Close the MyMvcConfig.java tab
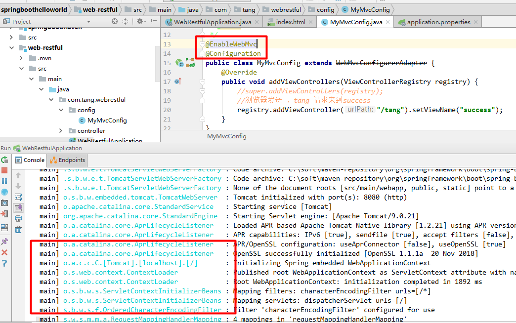Image resolution: width=516 pixels, height=323 pixels. tap(387, 22)
